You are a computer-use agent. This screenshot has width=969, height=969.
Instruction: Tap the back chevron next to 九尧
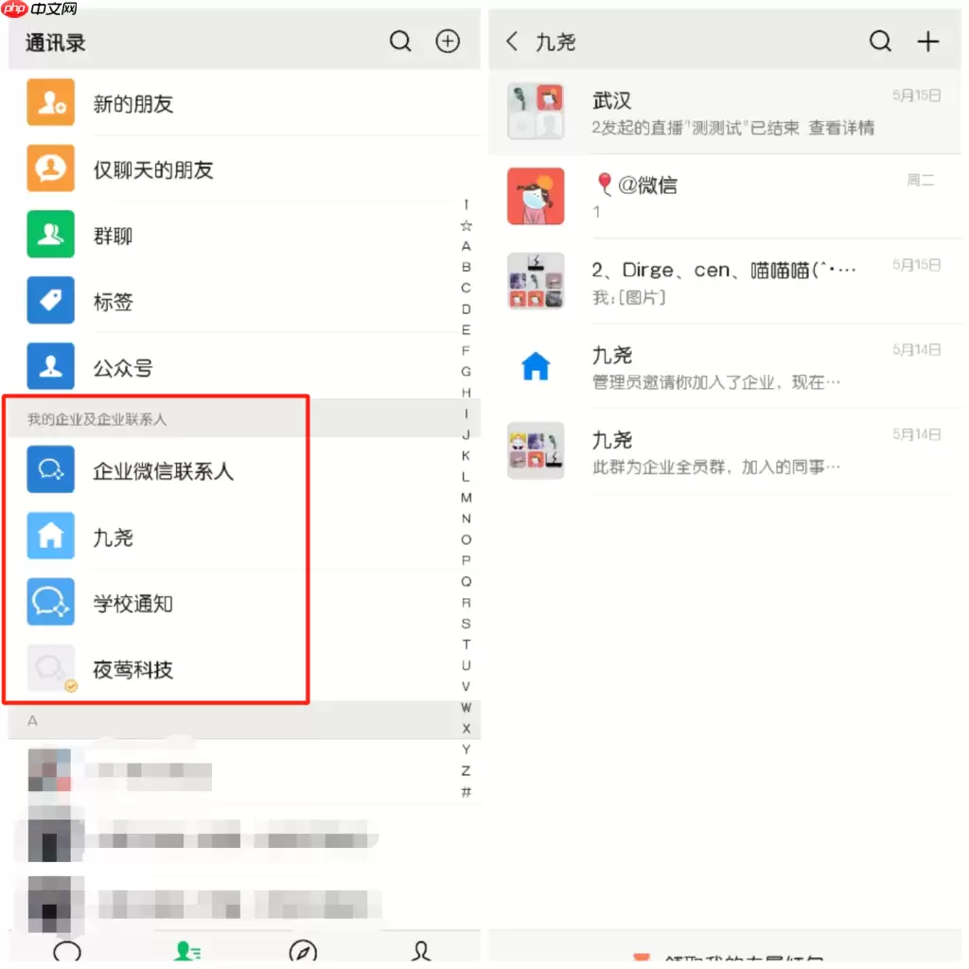[510, 41]
